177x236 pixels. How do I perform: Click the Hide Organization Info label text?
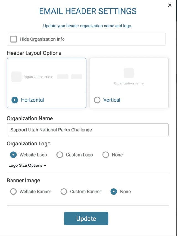42,39
